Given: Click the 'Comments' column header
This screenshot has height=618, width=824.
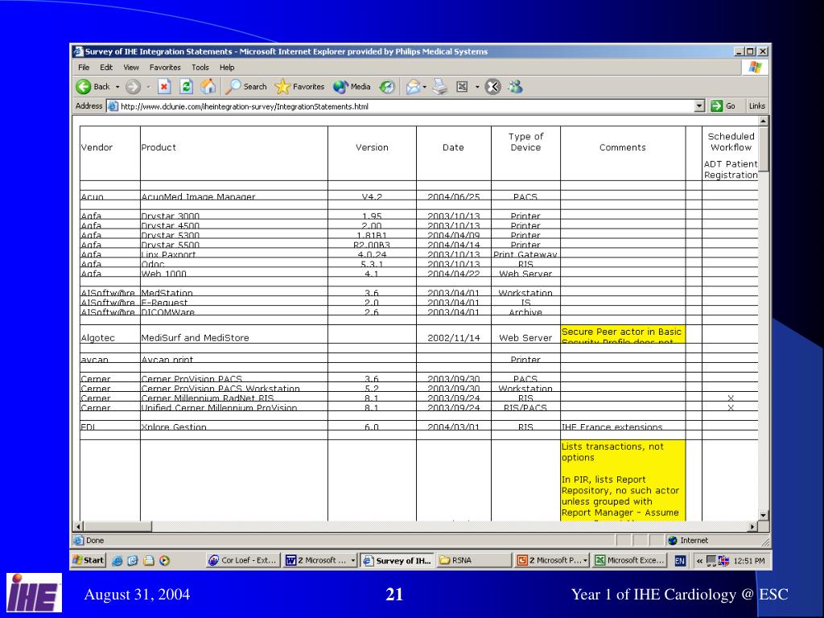Looking at the screenshot, I should click(x=623, y=148).
